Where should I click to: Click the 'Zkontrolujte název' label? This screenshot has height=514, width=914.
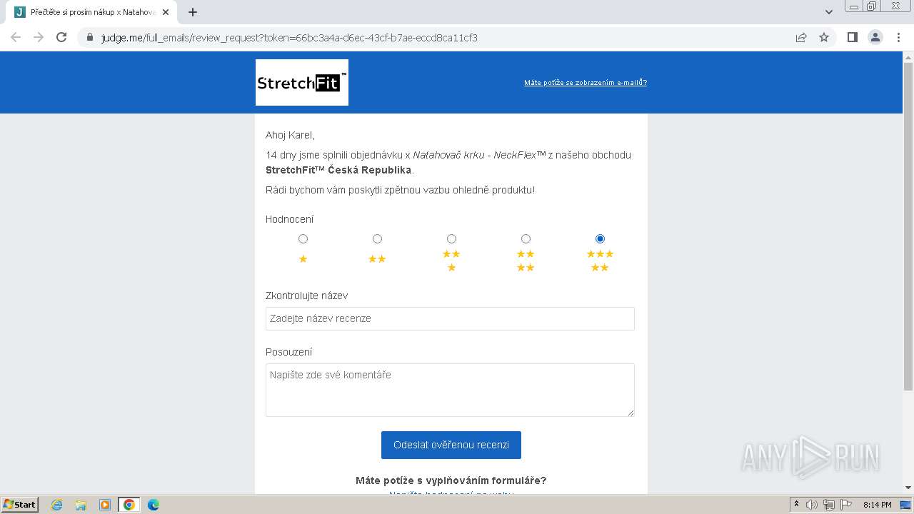306,296
